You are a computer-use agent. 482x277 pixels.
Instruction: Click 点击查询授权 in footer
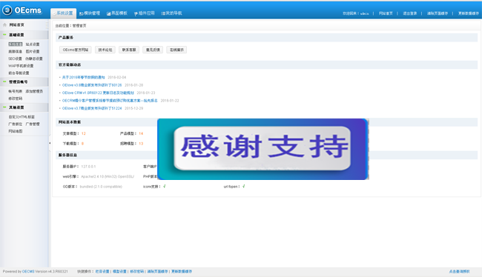(459, 272)
